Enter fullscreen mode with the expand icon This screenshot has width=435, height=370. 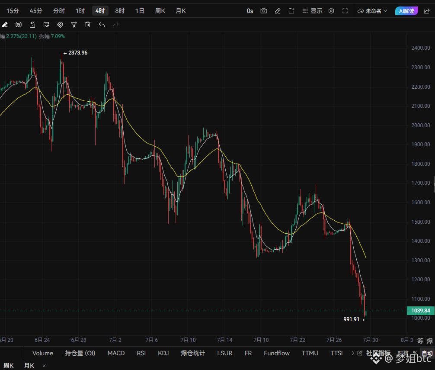[x=345, y=11]
